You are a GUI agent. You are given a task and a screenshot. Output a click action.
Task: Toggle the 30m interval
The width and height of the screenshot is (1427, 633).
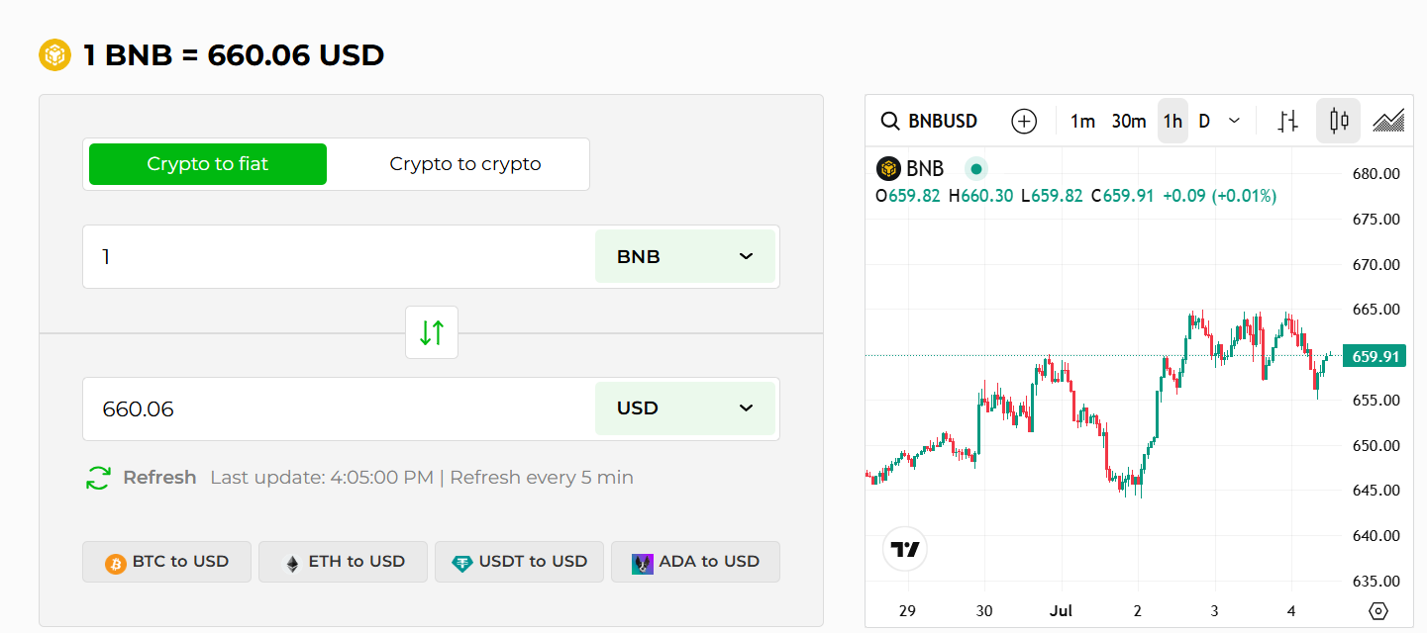1129,121
